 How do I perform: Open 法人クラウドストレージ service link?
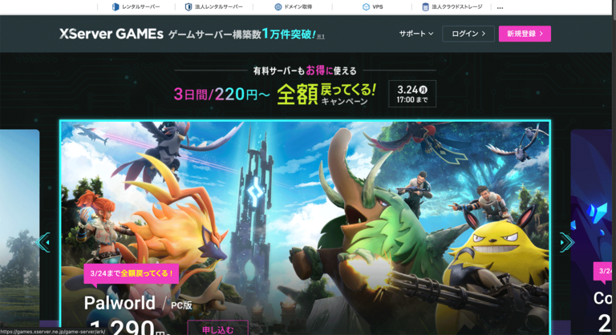coord(452,6)
